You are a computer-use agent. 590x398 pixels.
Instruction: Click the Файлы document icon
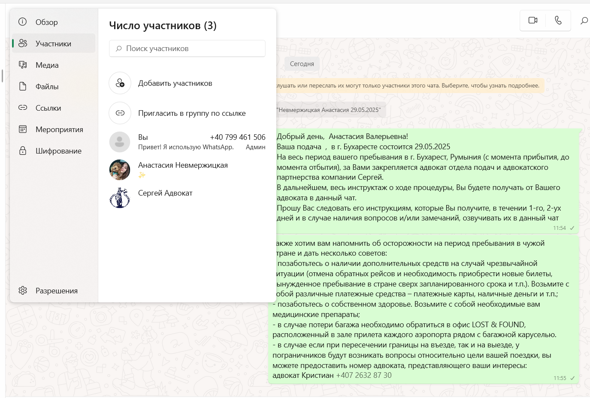click(23, 86)
